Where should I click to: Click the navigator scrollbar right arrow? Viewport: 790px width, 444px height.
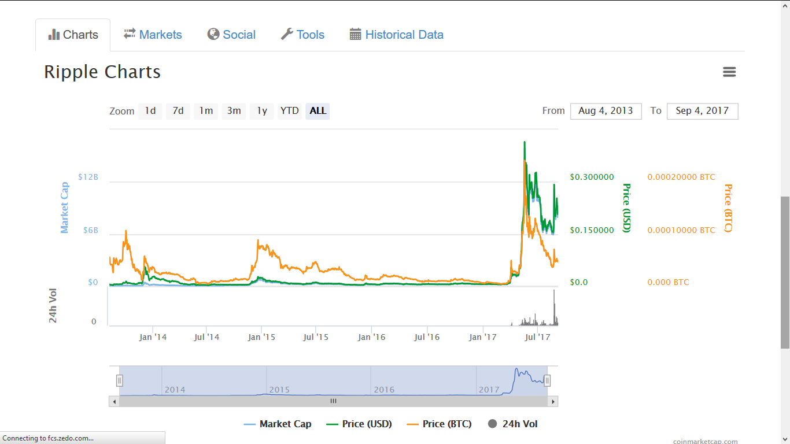tap(553, 401)
